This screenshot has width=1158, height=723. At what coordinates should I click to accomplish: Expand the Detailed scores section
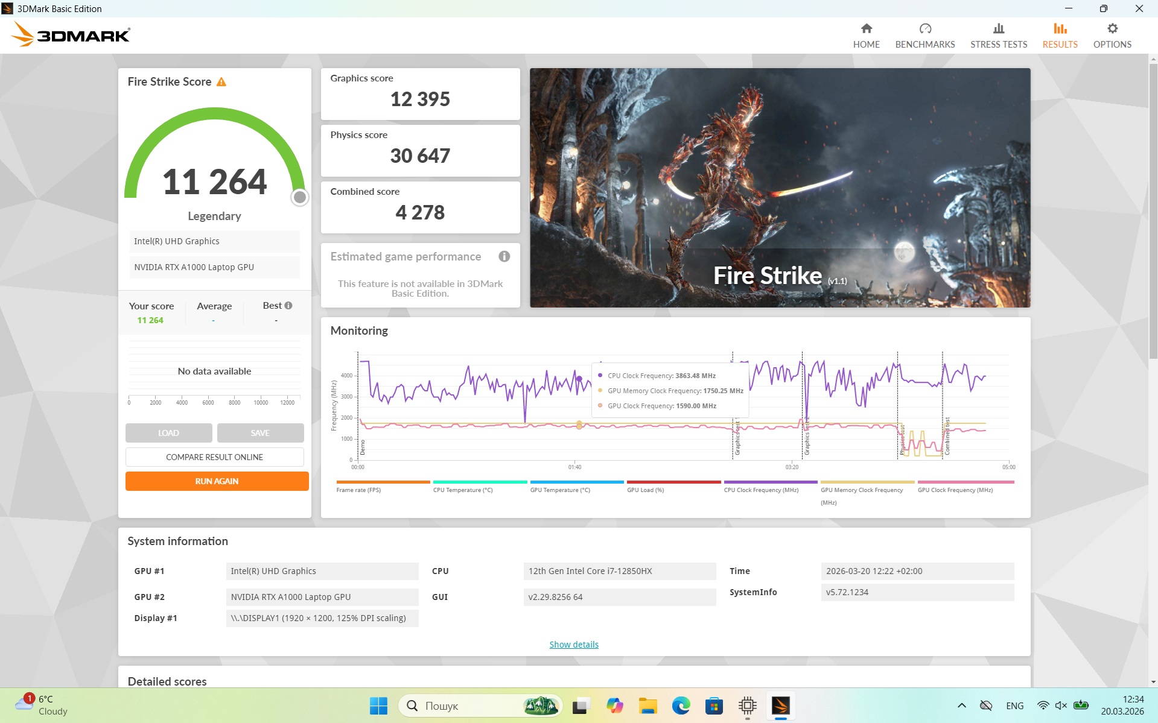pyautogui.click(x=167, y=681)
